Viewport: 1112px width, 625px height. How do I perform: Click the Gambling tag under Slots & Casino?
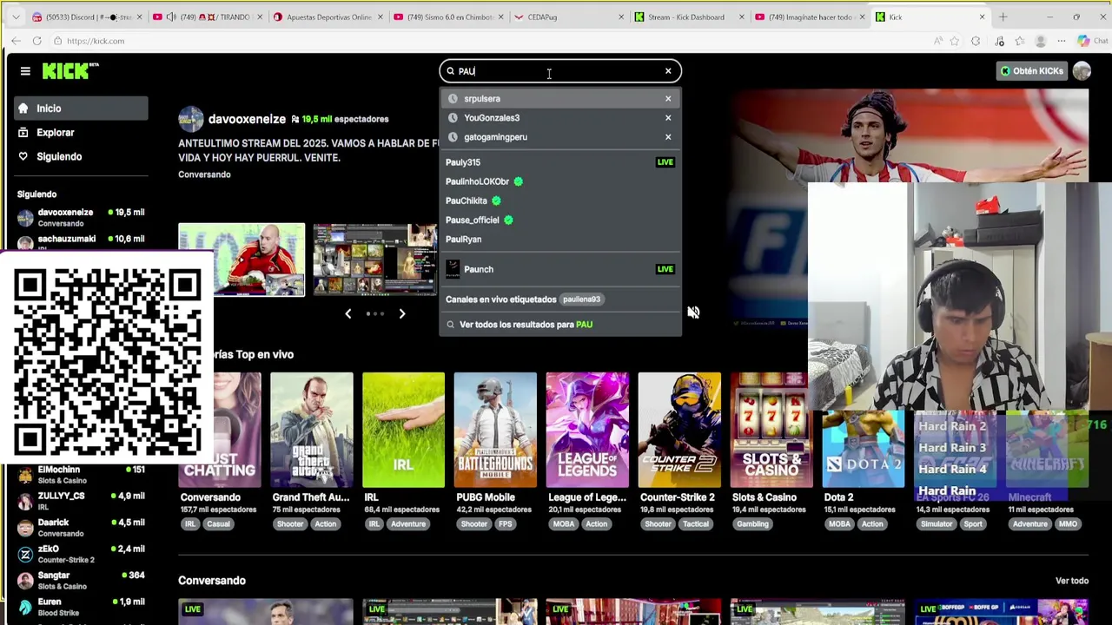pos(752,524)
